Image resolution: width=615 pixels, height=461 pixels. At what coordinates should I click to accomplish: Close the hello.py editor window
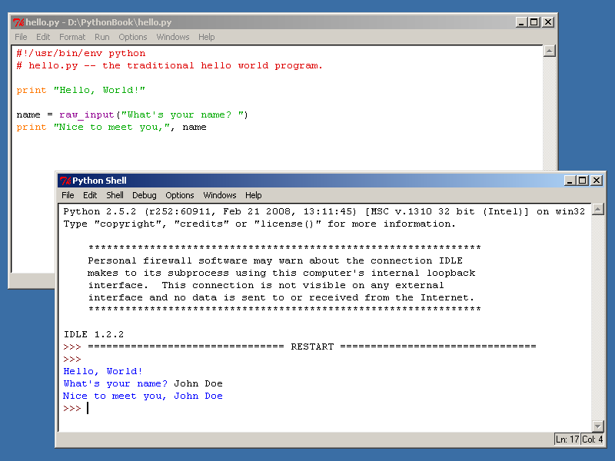coord(548,22)
